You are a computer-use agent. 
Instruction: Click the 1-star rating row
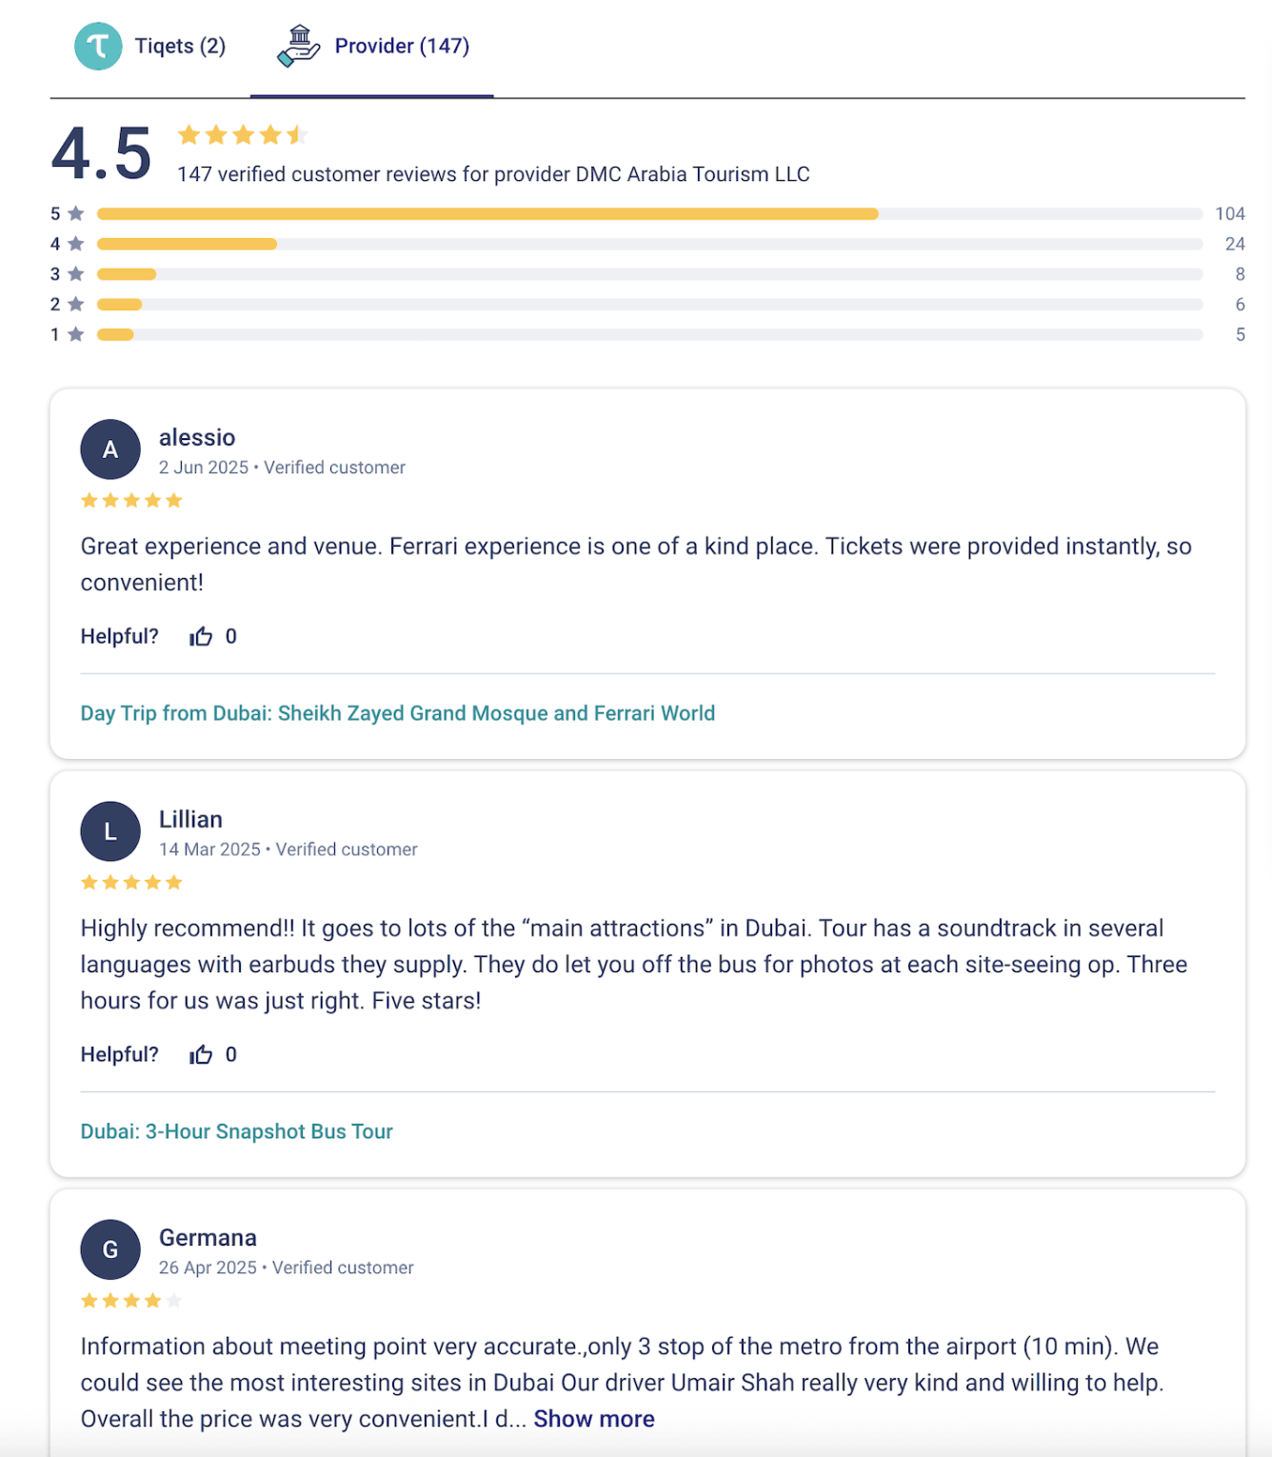point(649,334)
